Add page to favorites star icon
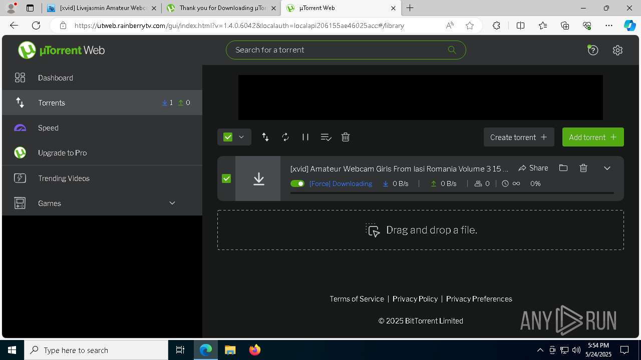 [x=470, y=25]
